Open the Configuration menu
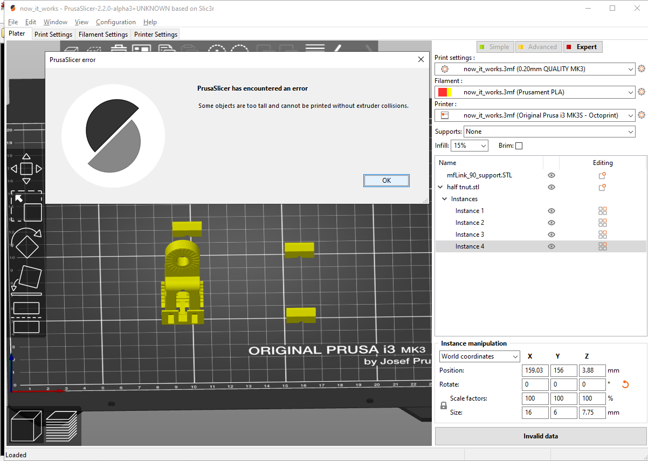Image resolution: width=648 pixels, height=461 pixels. (116, 22)
